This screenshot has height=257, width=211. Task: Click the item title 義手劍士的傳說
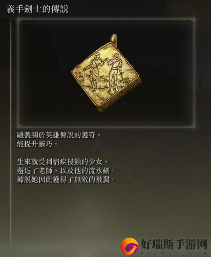click(x=38, y=9)
